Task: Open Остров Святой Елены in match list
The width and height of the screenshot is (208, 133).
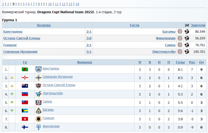Action: (x=22, y=38)
